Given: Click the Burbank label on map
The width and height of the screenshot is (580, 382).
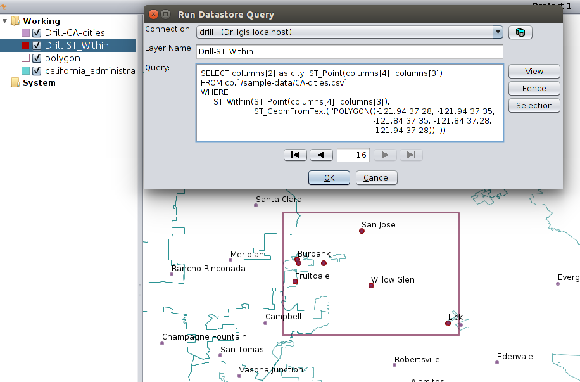Looking at the screenshot, I should pyautogui.click(x=313, y=254).
